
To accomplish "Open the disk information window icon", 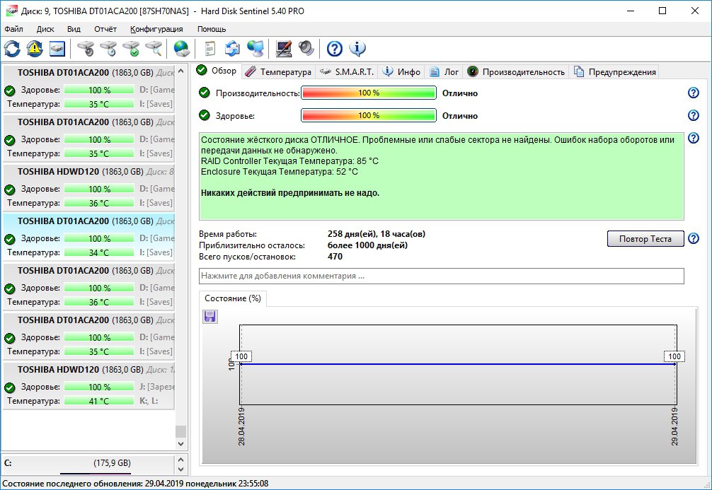I will [x=57, y=49].
